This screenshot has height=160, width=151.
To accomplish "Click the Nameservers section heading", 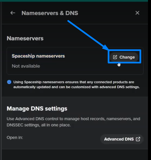I will point(25,38).
